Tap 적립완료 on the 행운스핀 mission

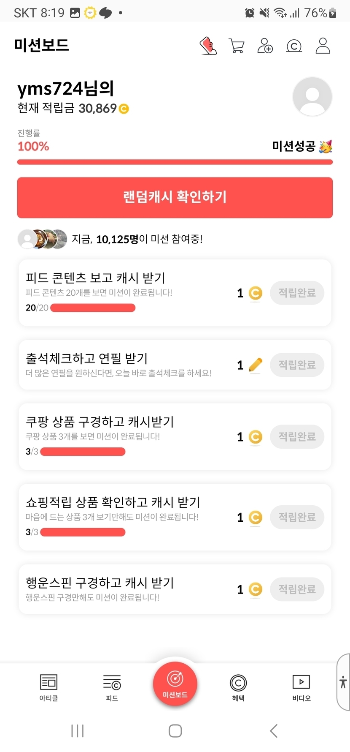point(297,589)
